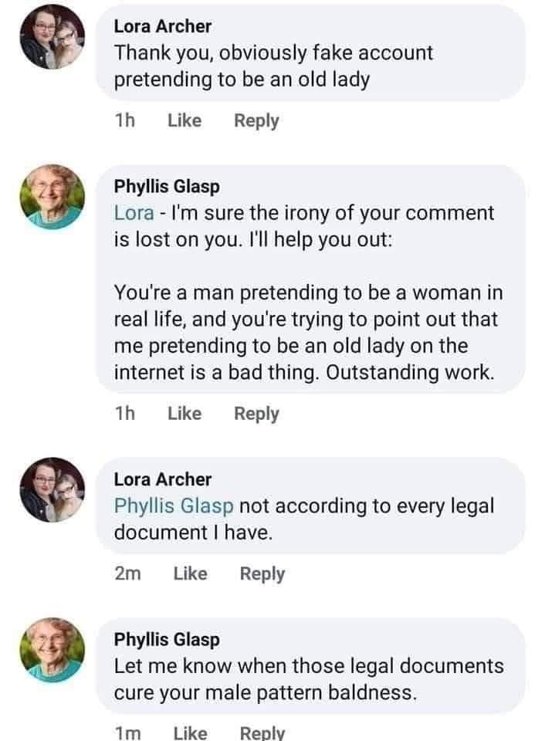
Task: Open Phyllis Glasp's avatar beside the irony comment
Action: tap(52, 197)
